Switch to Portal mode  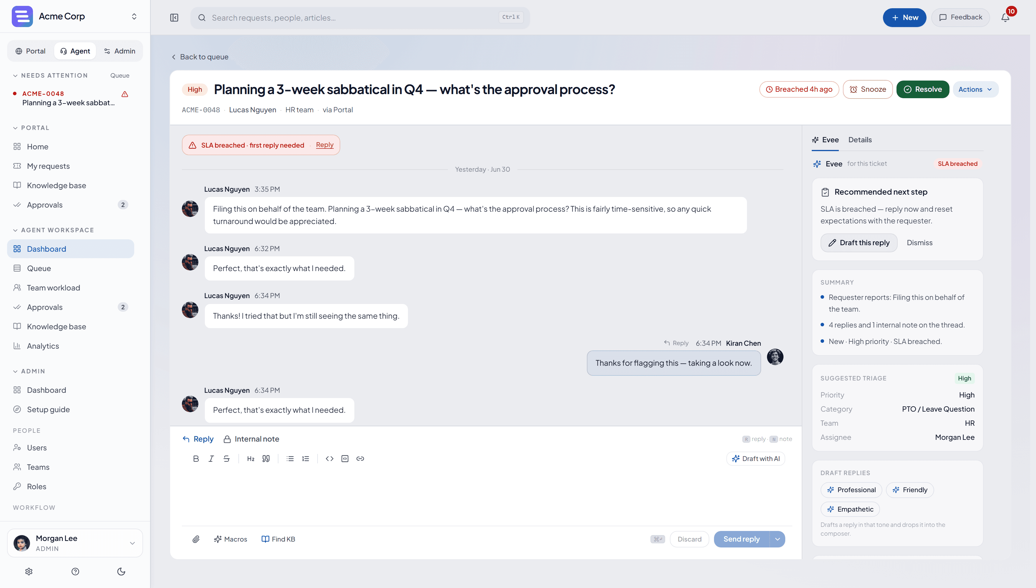pyautogui.click(x=30, y=51)
